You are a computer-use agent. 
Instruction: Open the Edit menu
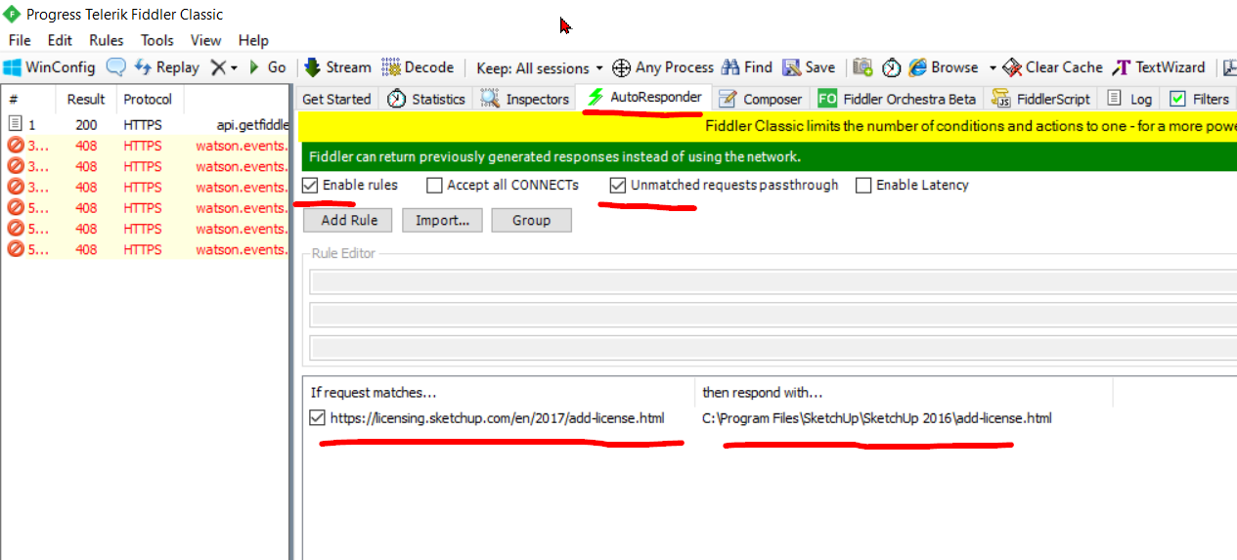coord(60,40)
